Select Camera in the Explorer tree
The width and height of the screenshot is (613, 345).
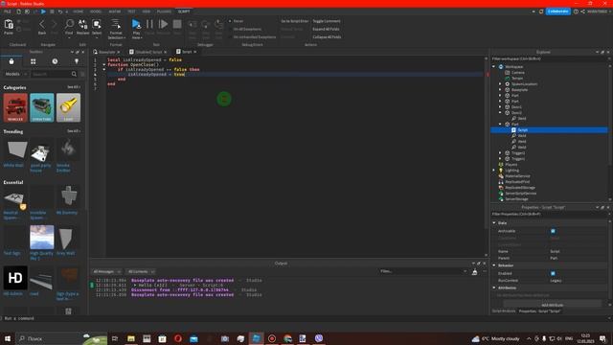coord(518,73)
